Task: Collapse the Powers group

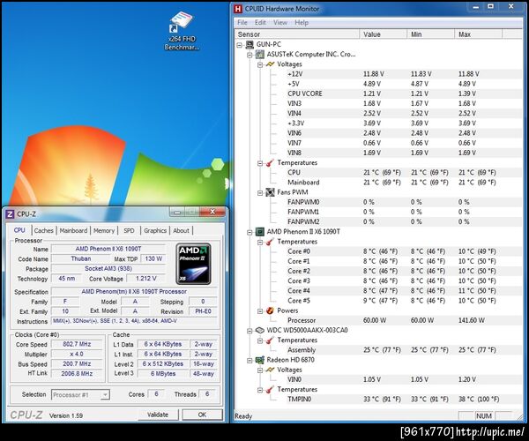Action: pyautogui.click(x=260, y=311)
